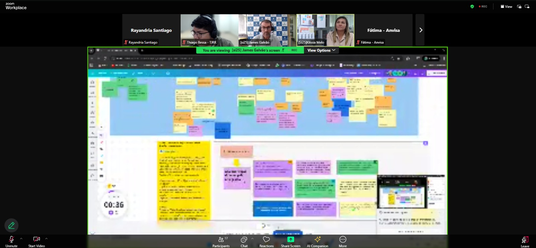The width and height of the screenshot is (536, 248).
Task: Start Video with the camera toggle
Action: click(37, 241)
